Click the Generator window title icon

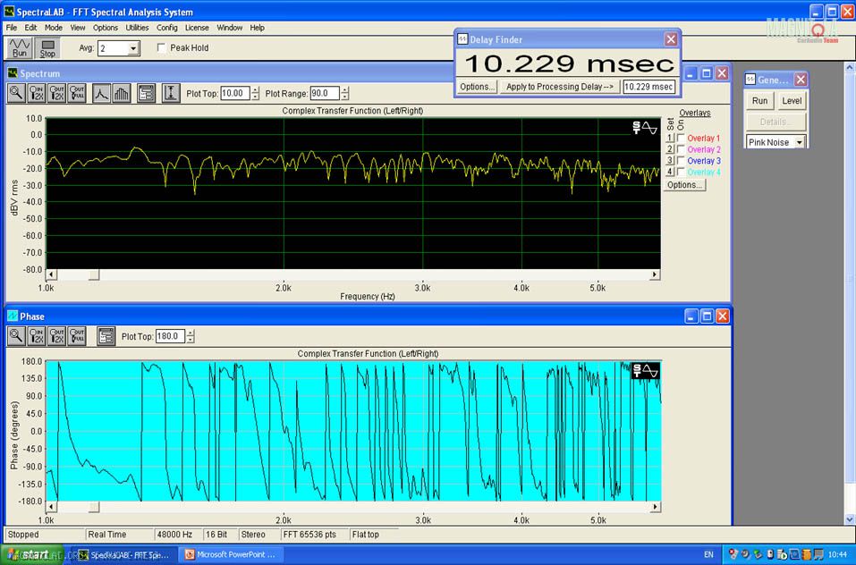(750, 80)
